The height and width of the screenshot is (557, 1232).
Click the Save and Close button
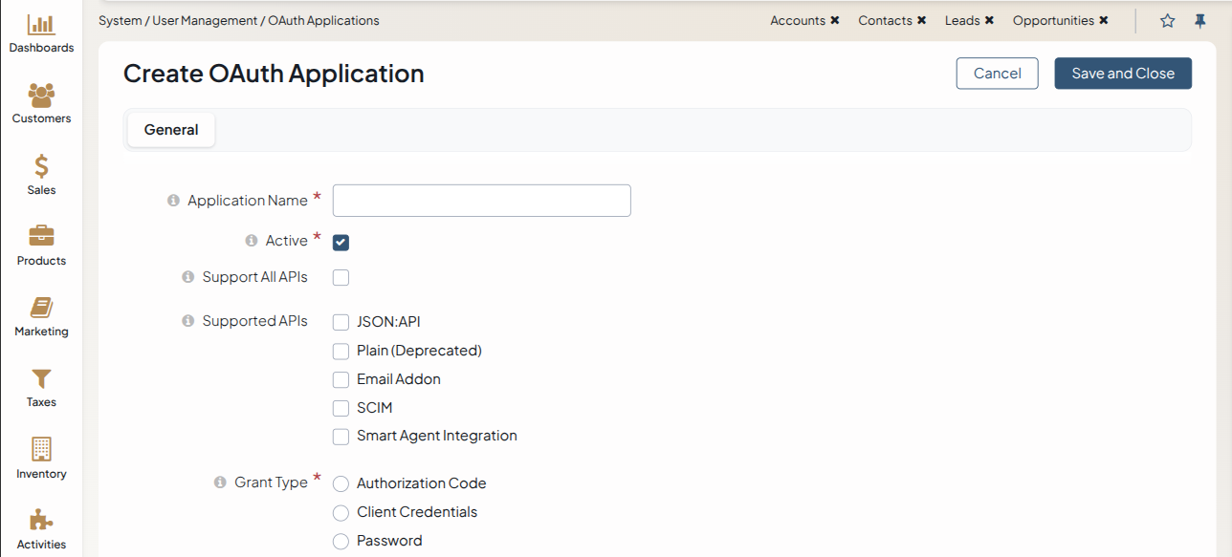point(1123,74)
